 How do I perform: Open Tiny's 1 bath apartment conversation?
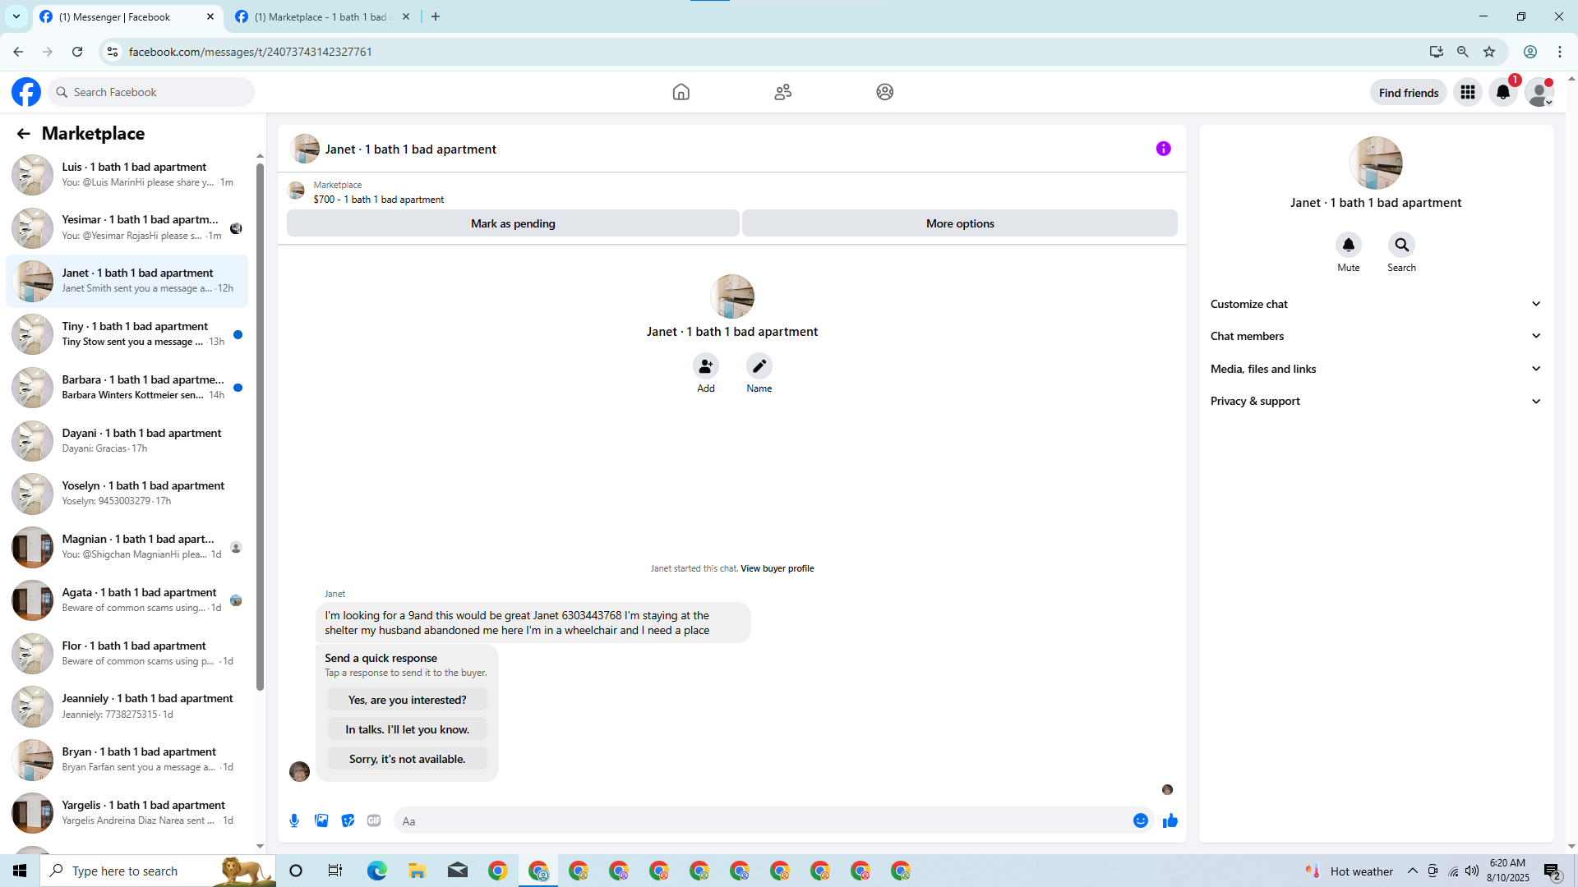pos(131,333)
